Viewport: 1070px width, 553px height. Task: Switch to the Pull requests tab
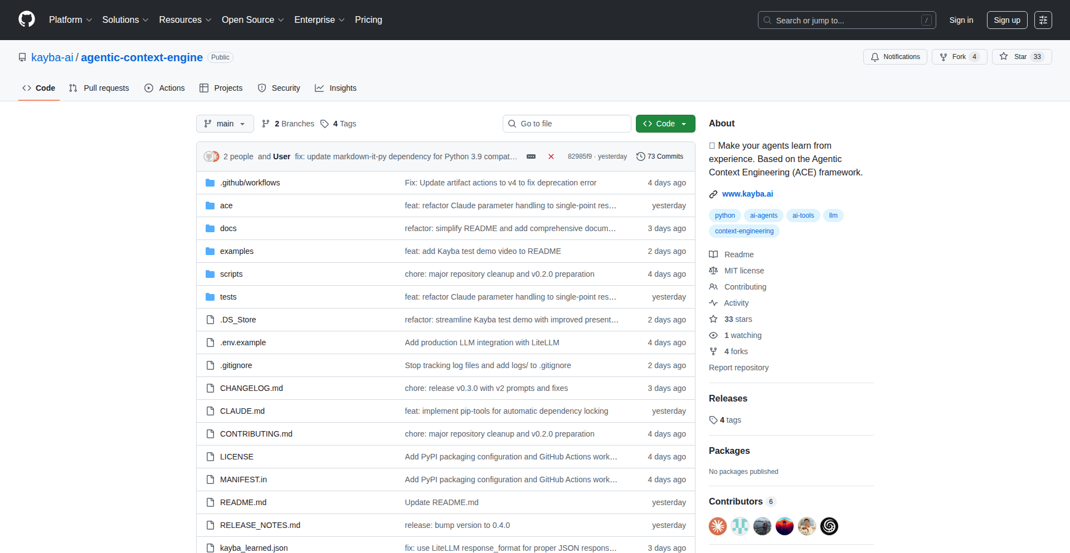pyautogui.click(x=99, y=88)
